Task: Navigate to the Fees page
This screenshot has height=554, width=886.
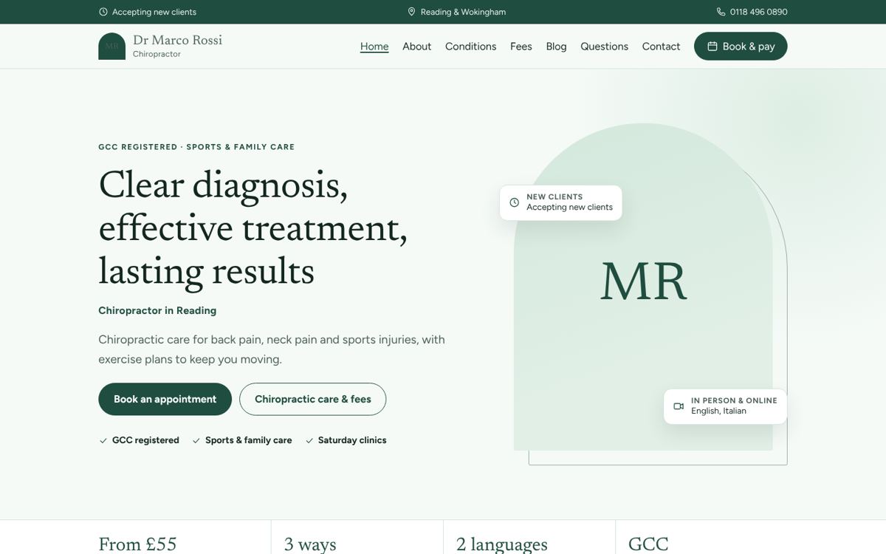Action: [x=521, y=47]
